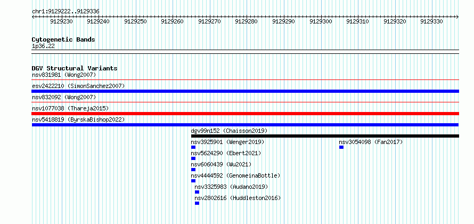This screenshot has width=474, height=224.
Task: Open variant nsv4444592 (GenomeinaBottle) label
Action: pyautogui.click(x=235, y=175)
